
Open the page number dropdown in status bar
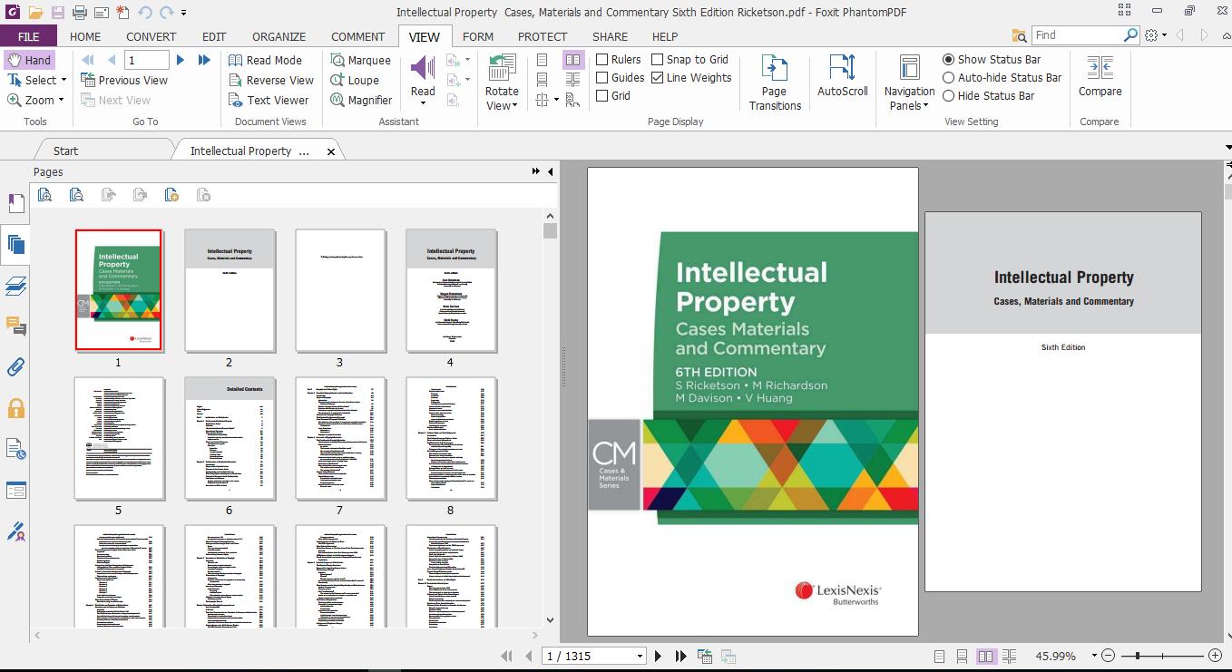pyautogui.click(x=640, y=656)
